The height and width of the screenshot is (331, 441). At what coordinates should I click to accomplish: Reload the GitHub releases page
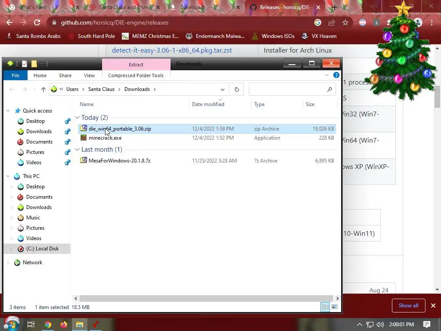(x=37, y=22)
